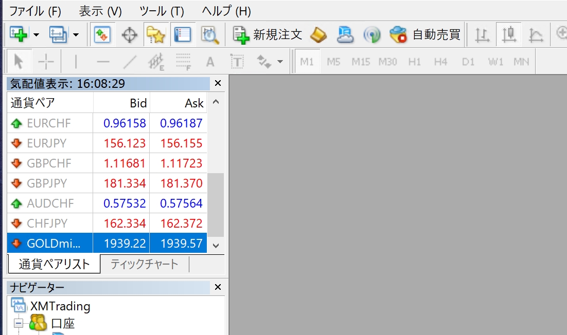The image size is (567, 335).
Task: Open the new chart dropdown arrow
Action: (x=36, y=35)
